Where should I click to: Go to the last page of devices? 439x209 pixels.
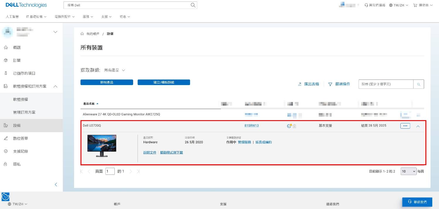pos(138,171)
